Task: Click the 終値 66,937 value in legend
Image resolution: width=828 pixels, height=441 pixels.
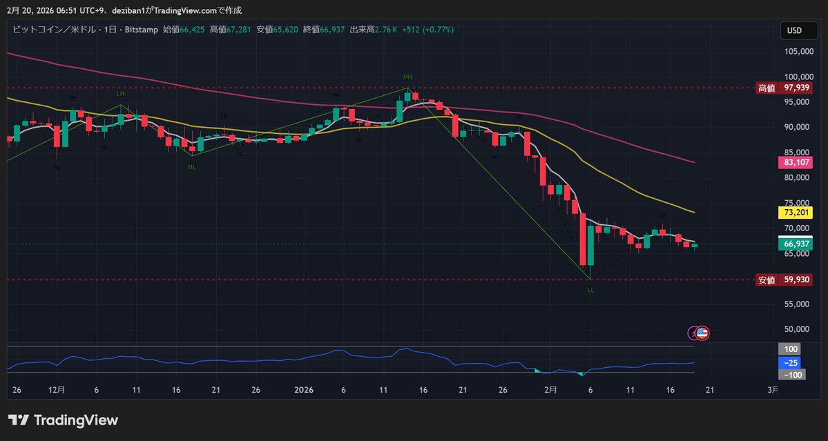Action: coord(324,30)
